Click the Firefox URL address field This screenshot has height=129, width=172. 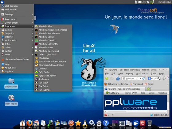click(x=131, y=78)
